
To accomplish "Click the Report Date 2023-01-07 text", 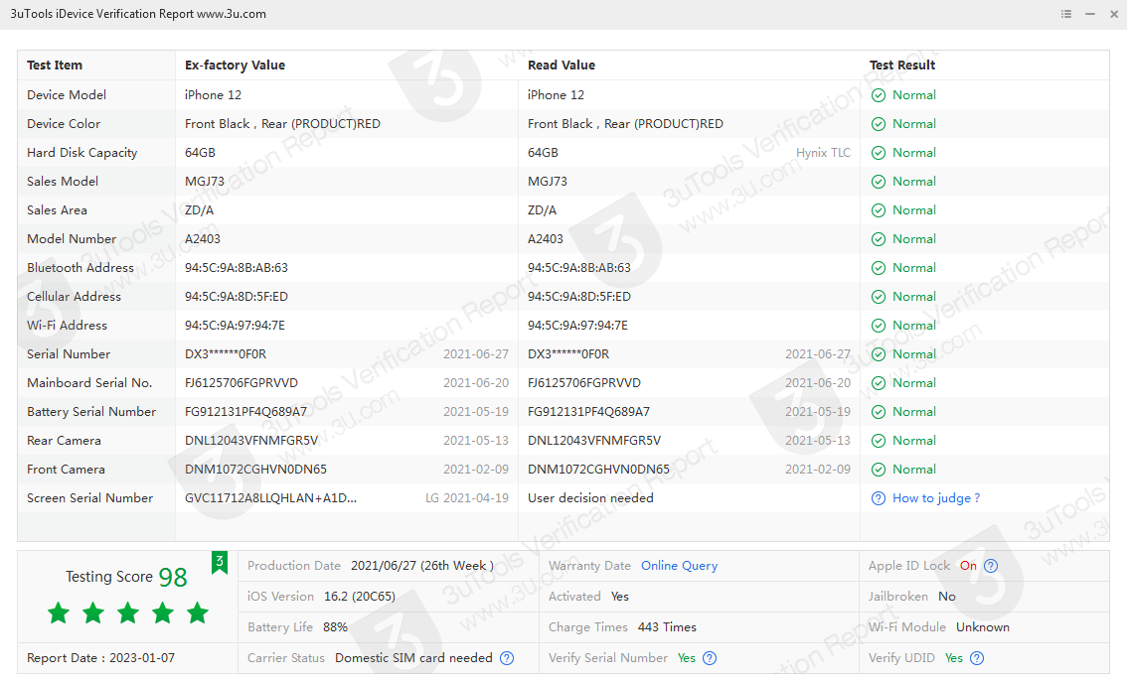I will 100,658.
